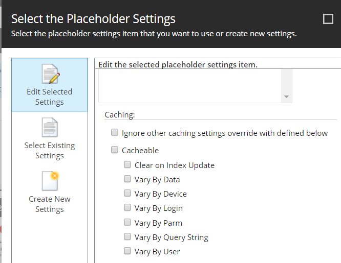The image size is (341, 263).
Task: Maximize dialog using the square icon in header
Action: (328, 19)
